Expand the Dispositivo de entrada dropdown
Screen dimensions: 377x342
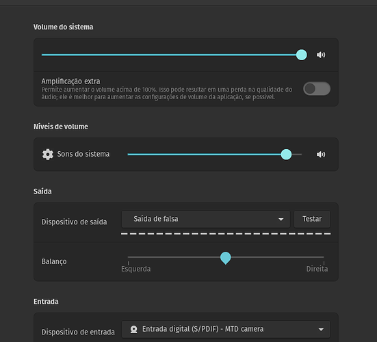pyautogui.click(x=226, y=329)
